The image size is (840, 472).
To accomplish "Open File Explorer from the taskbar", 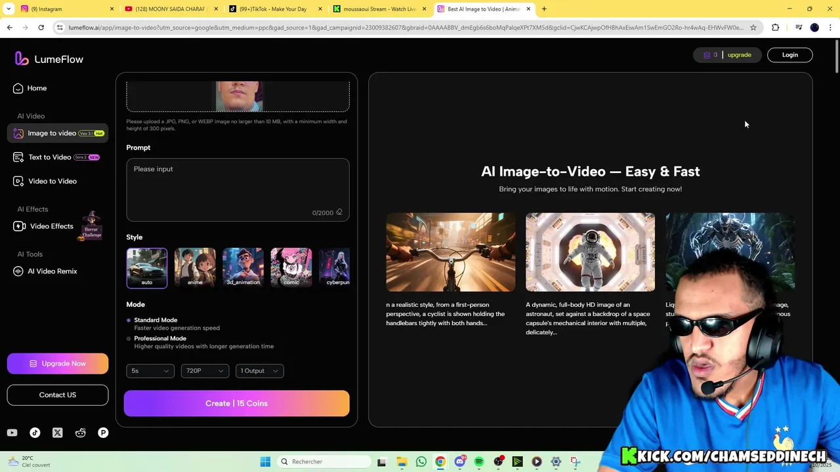I will coord(402,462).
